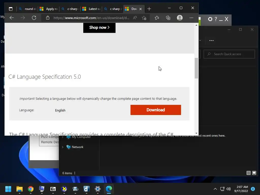Click Search Quick access field in File Explorer
Viewport: 260px width, 195px height.
click(229, 54)
